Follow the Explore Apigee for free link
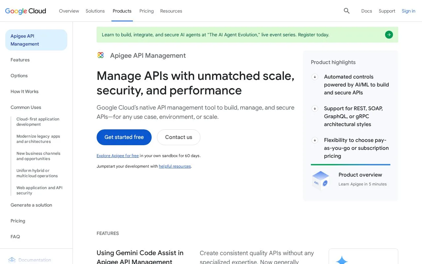 click(118, 156)
